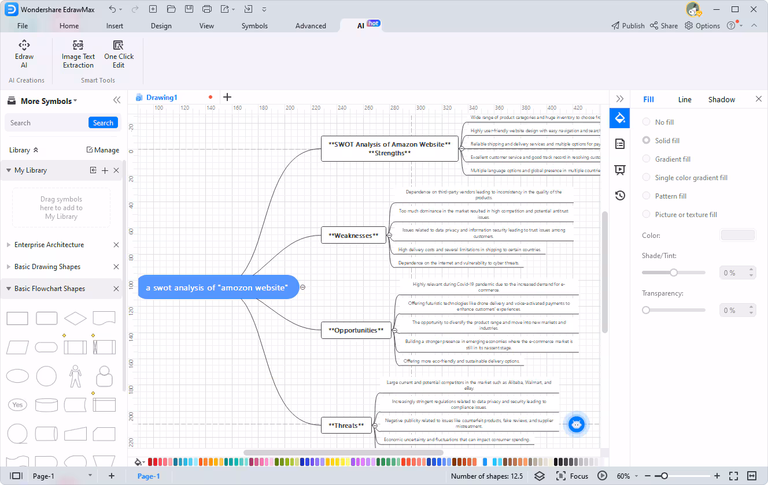The width and height of the screenshot is (768, 485).
Task: Collapse the ribbon with the chevron
Action: click(x=754, y=25)
